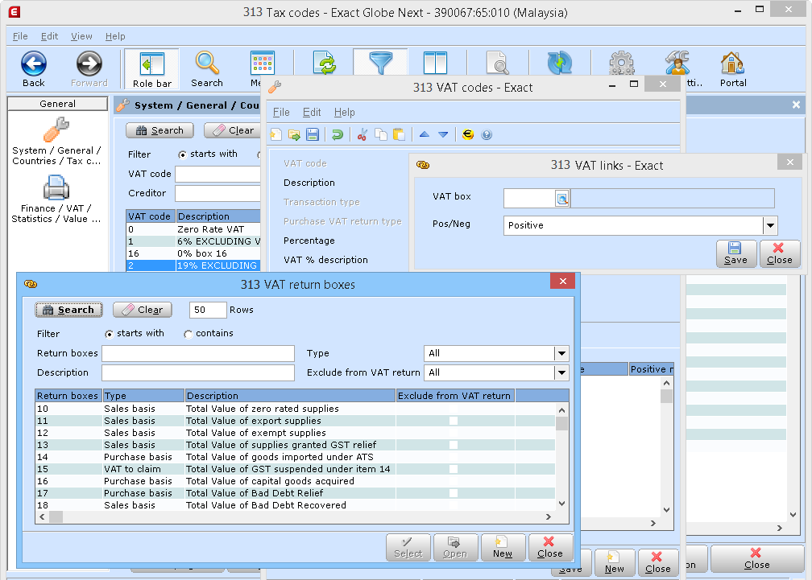Select 'starts with' radio in VAT return boxes

110,334
